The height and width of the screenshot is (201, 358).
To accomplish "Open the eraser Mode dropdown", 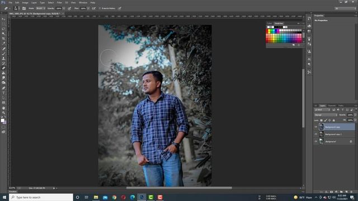I will click(40, 8).
